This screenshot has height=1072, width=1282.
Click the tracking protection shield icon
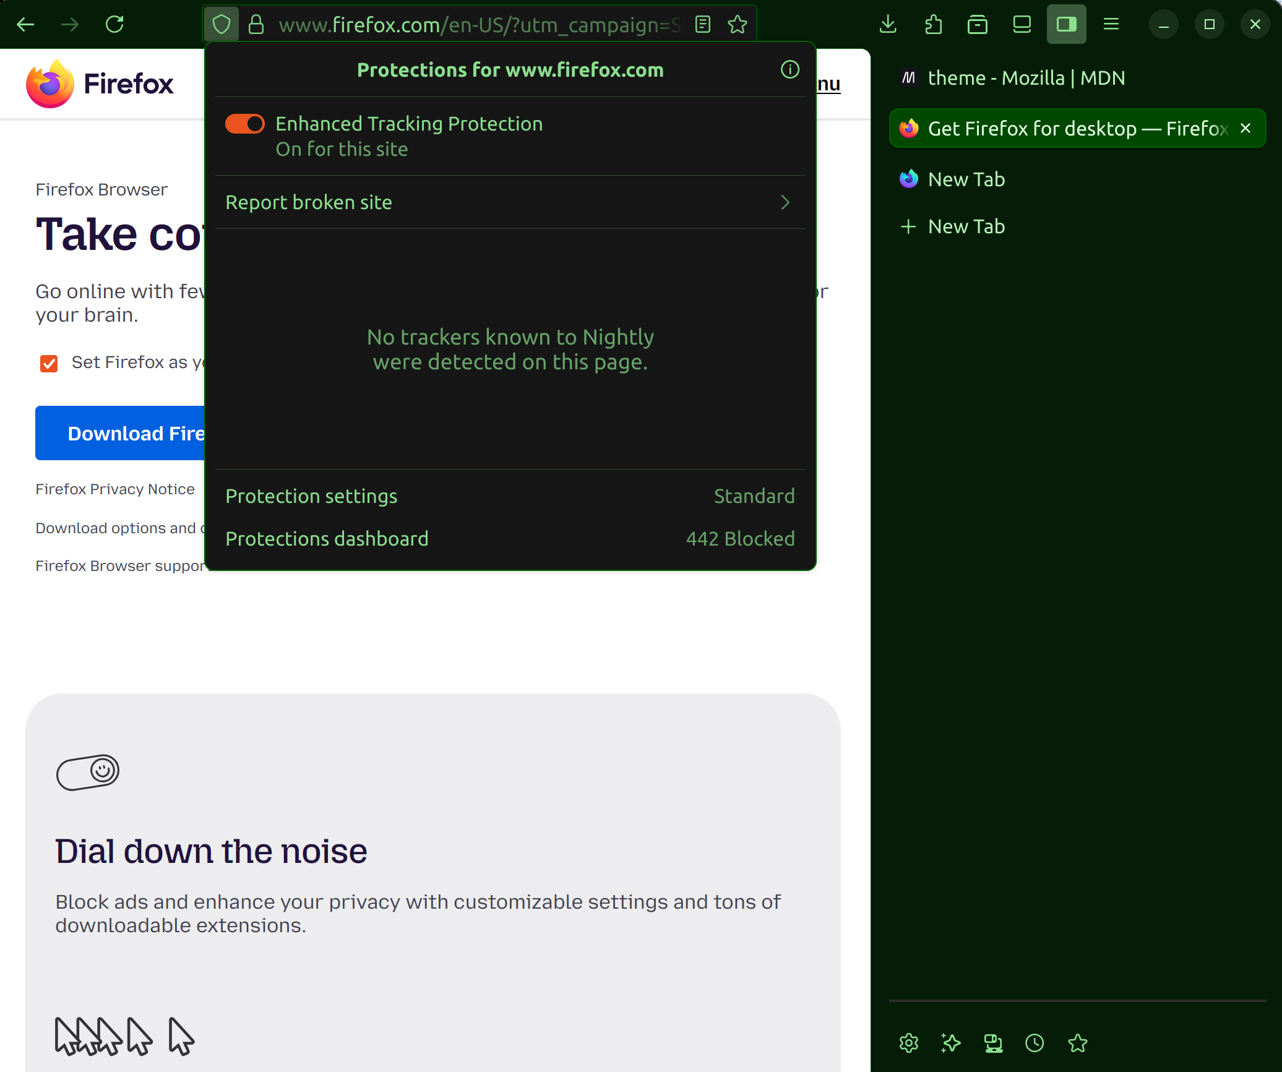pyautogui.click(x=222, y=25)
